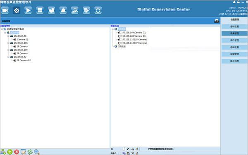Click the 报警管理 button
This screenshot has height=155, width=248.
point(234,54)
